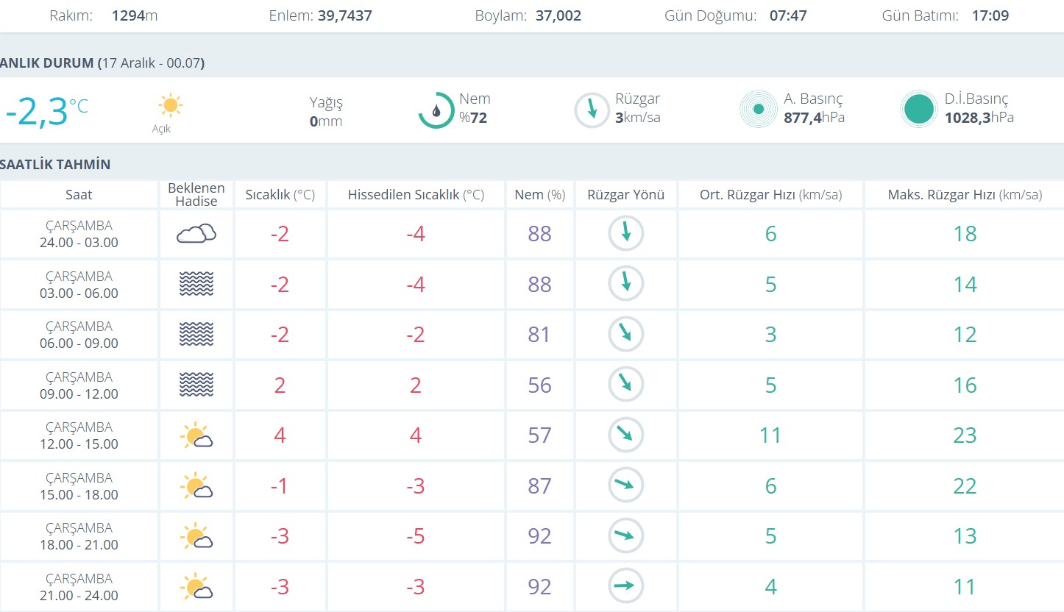Click the fog icon for 03.00 - 06.00

[x=196, y=284]
